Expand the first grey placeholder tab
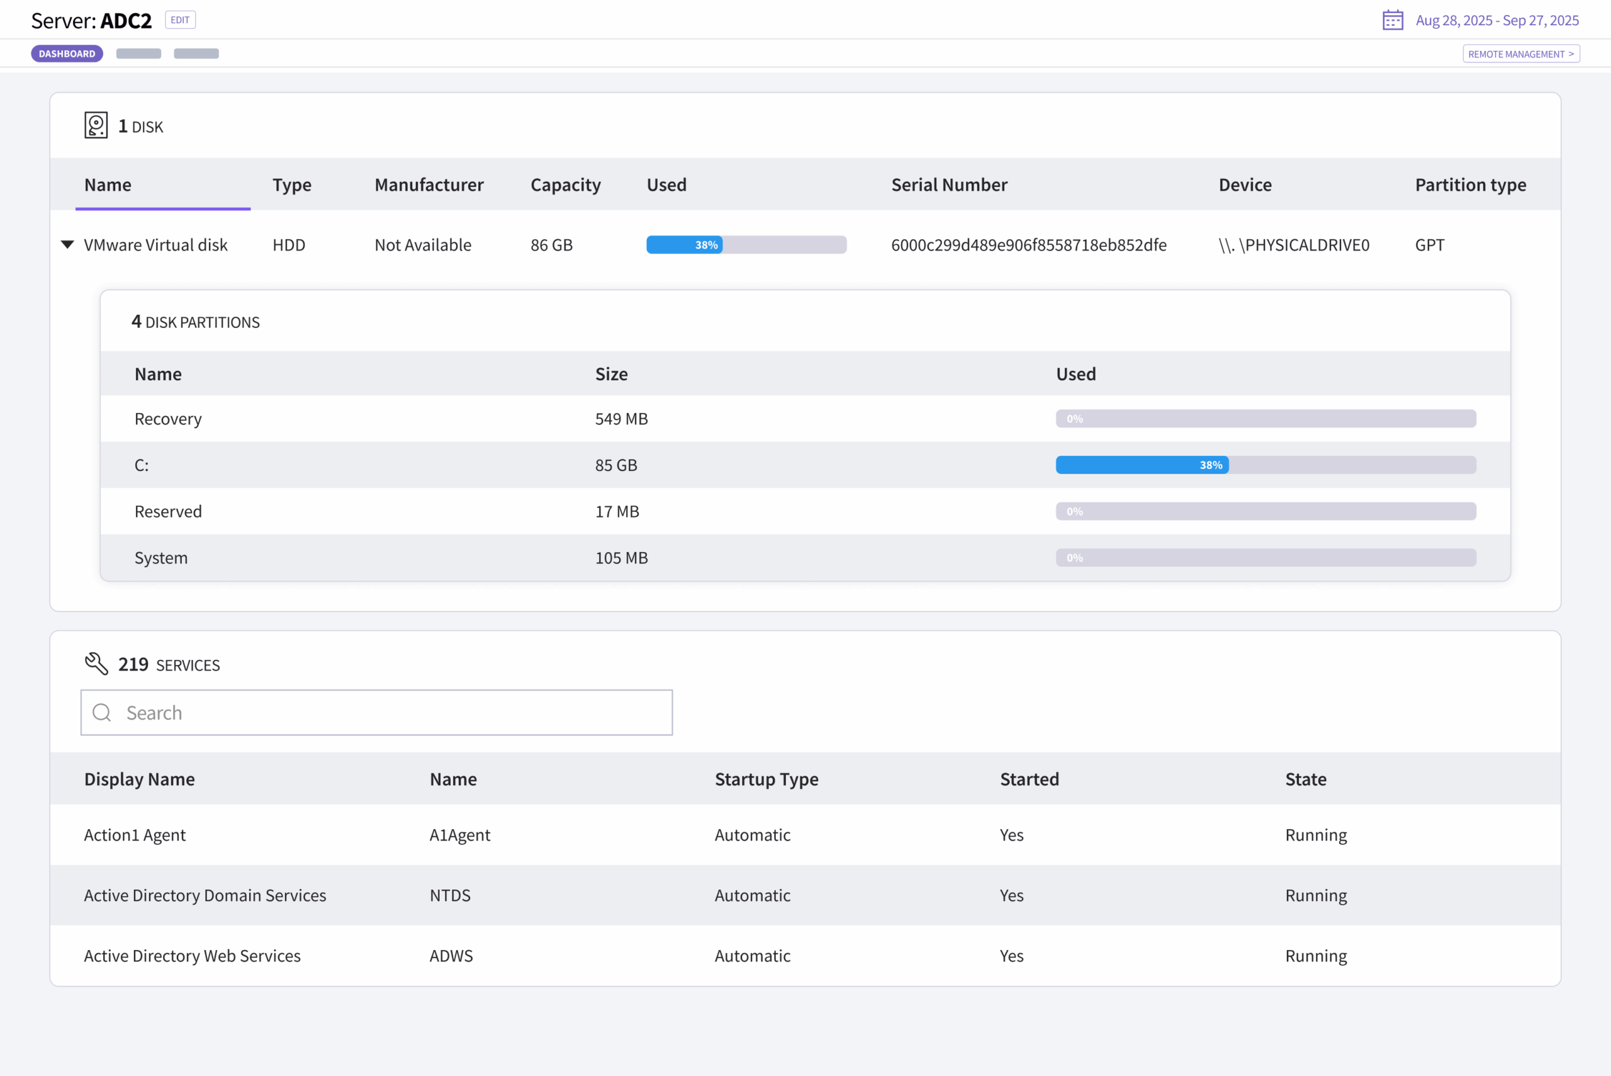 point(138,53)
